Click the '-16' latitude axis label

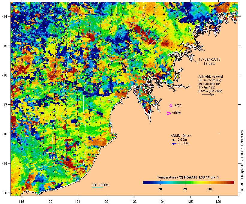coord(4,75)
